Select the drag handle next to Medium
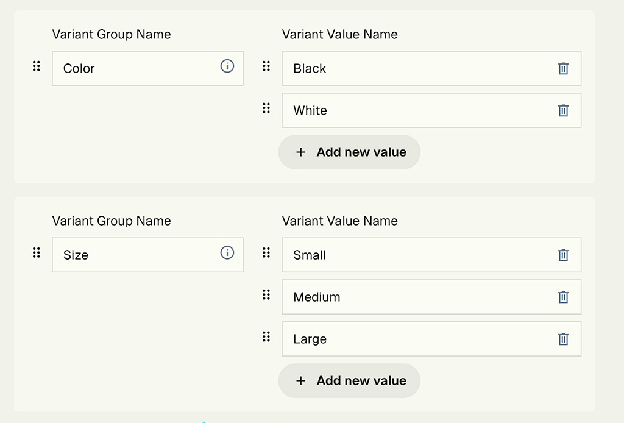 click(266, 294)
